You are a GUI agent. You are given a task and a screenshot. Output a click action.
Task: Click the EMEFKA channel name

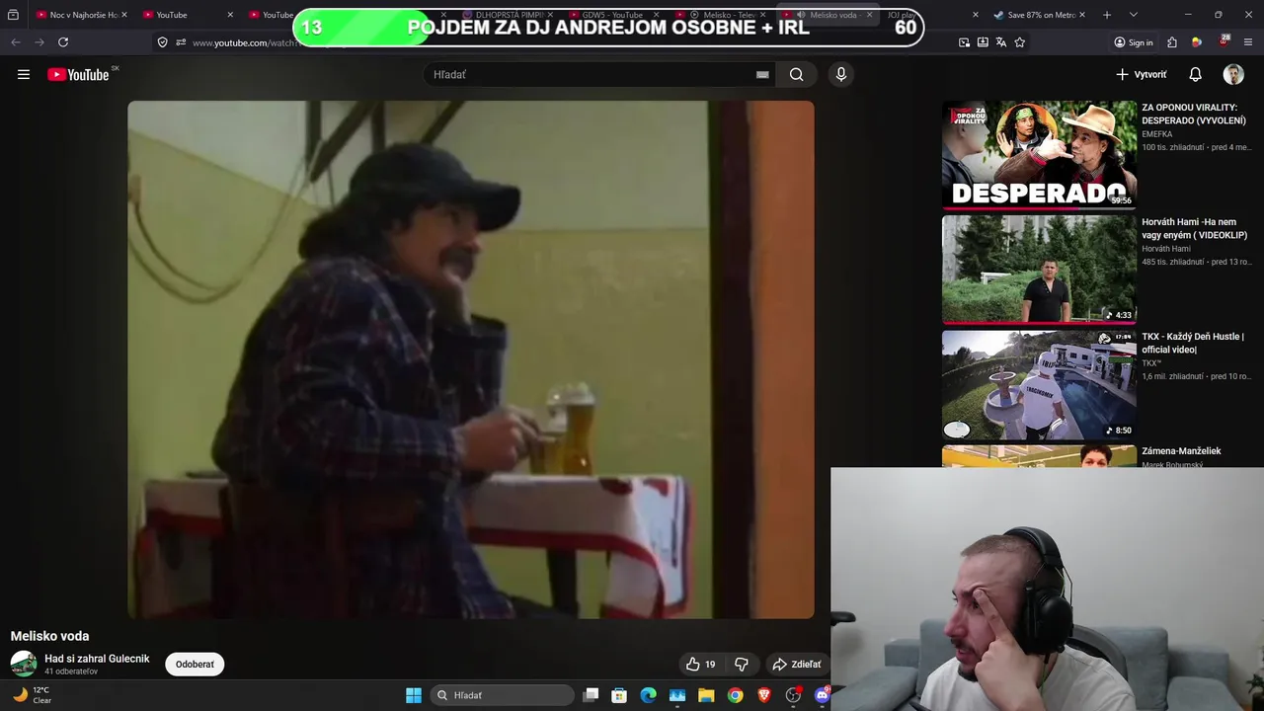1156,134
